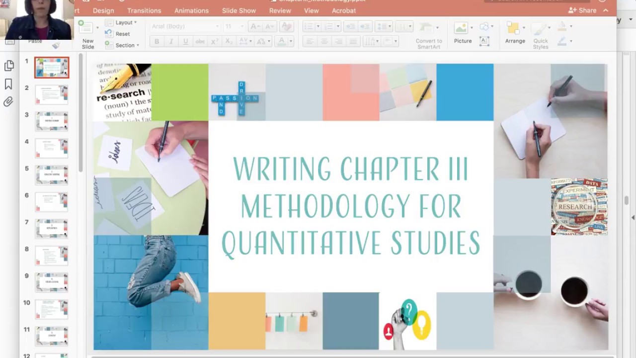Screen dimensions: 636x358
Task: Toggle Strikethrough formatting
Action: coord(200,42)
